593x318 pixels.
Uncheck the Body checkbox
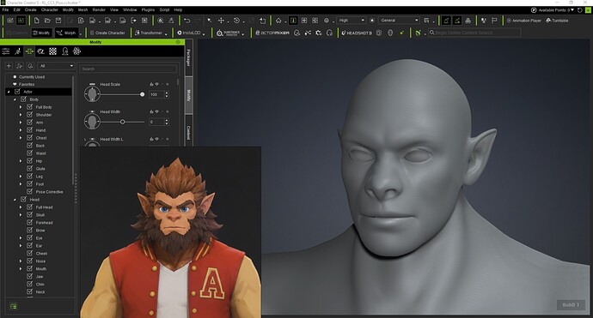[23, 99]
